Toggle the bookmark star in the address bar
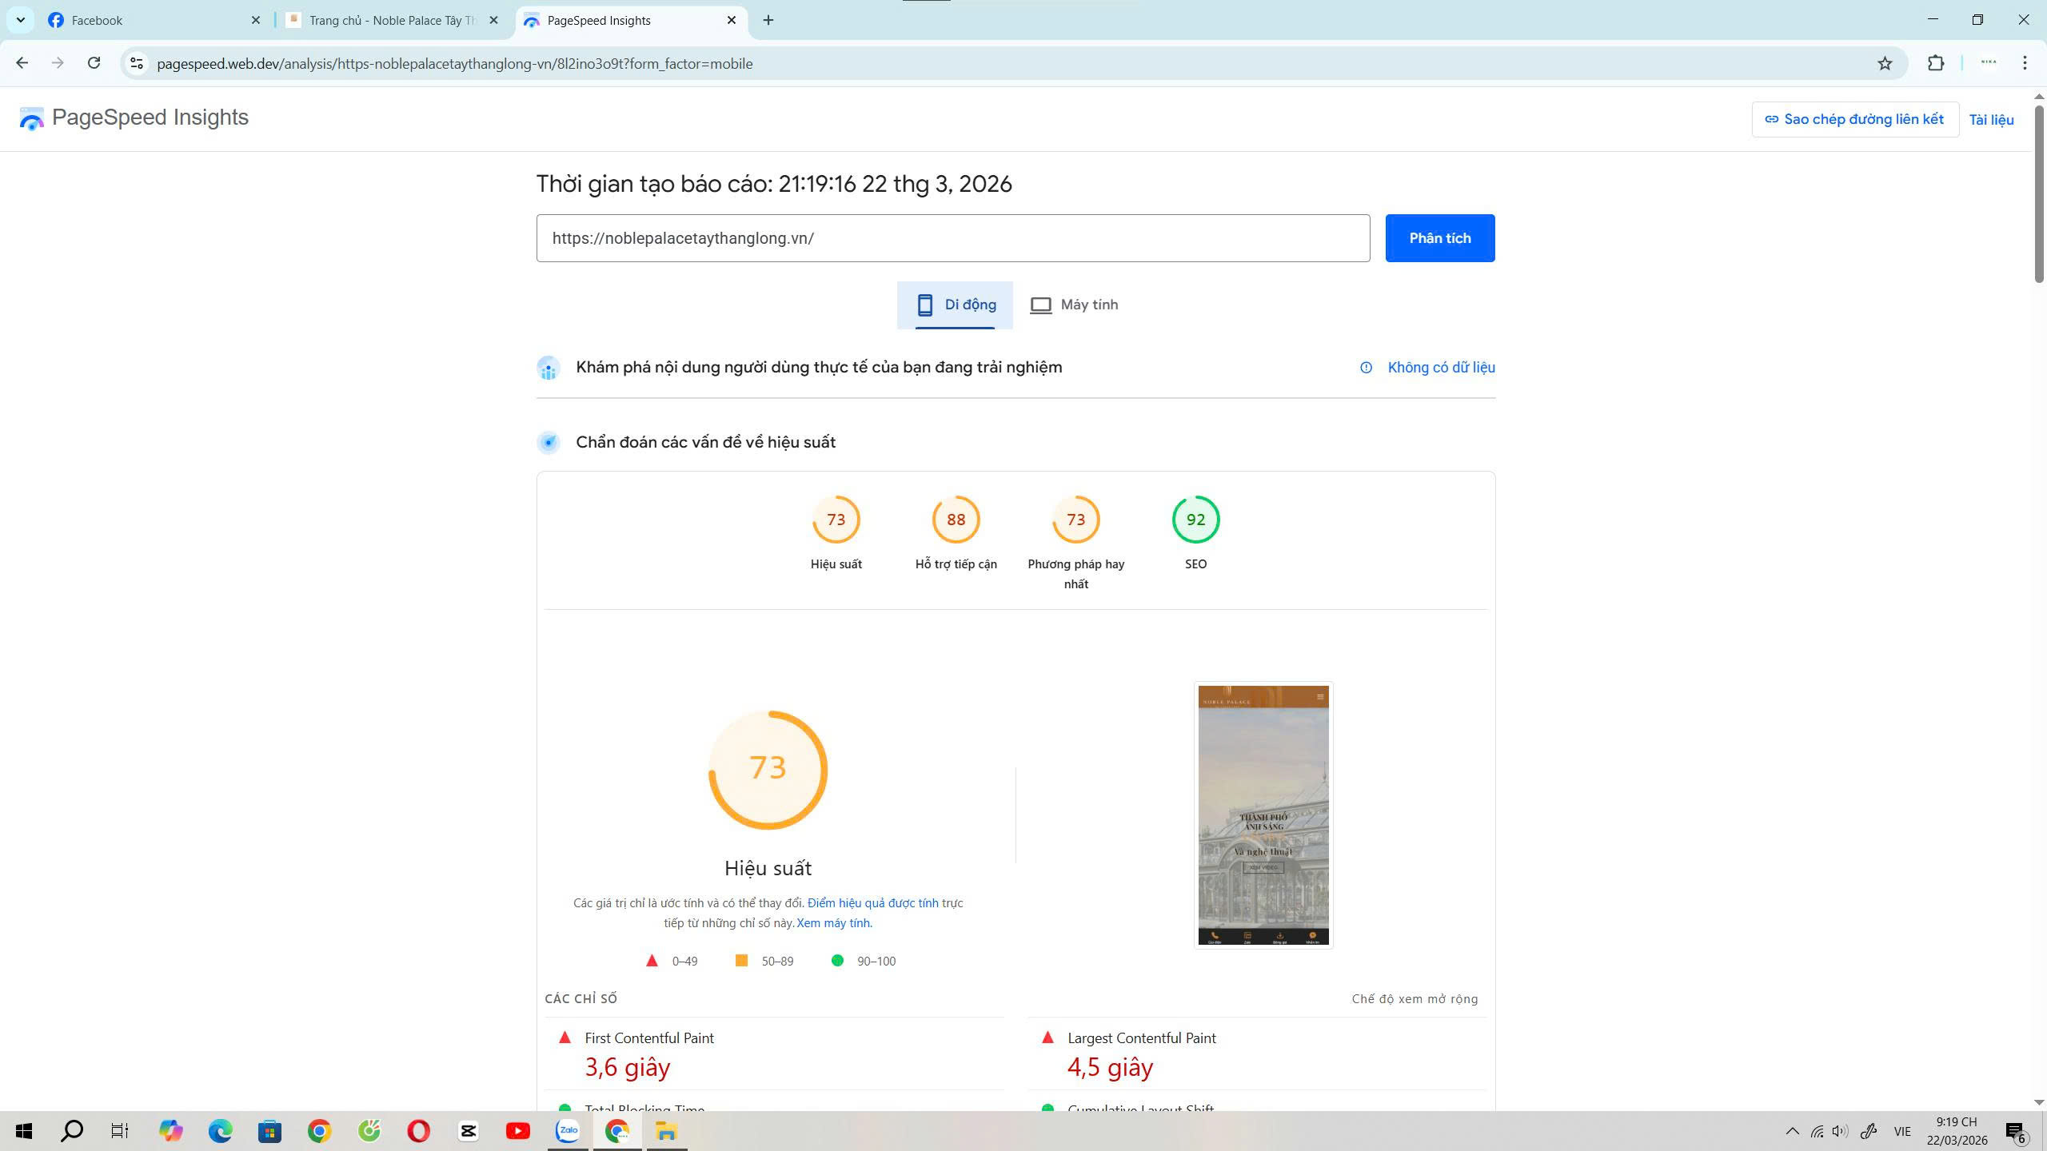This screenshot has height=1151, width=2047. (x=1885, y=62)
